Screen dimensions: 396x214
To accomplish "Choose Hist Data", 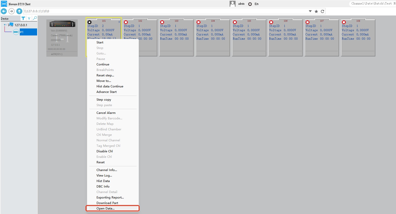I will pos(113,181).
